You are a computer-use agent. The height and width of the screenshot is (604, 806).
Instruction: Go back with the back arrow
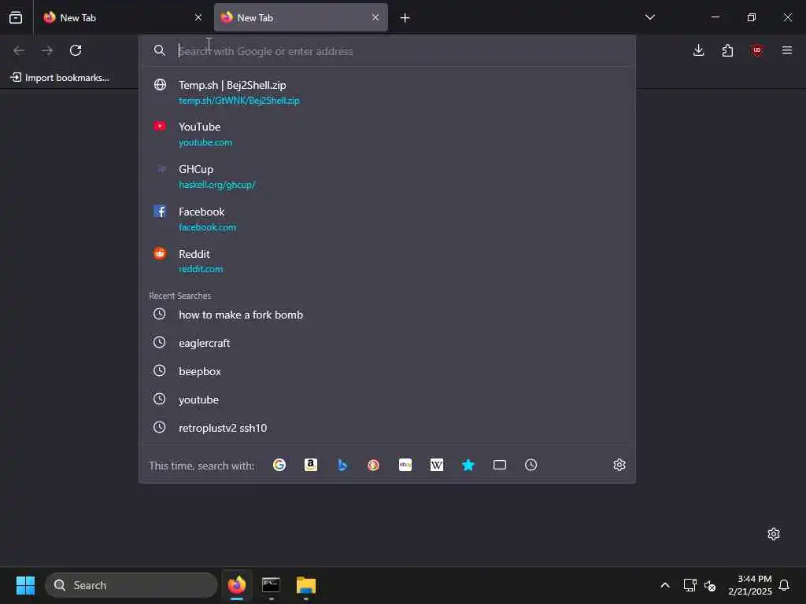(19, 50)
